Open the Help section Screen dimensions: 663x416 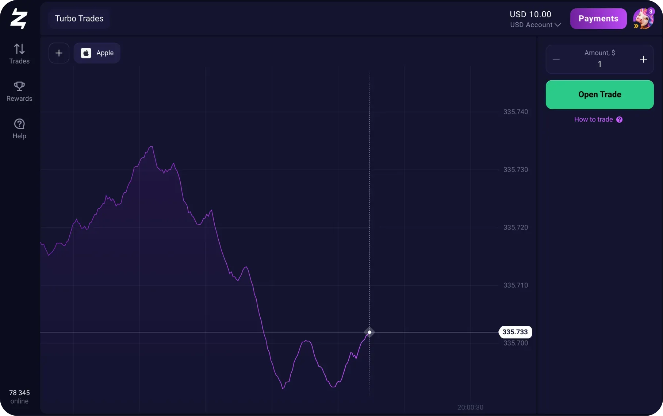pos(19,129)
